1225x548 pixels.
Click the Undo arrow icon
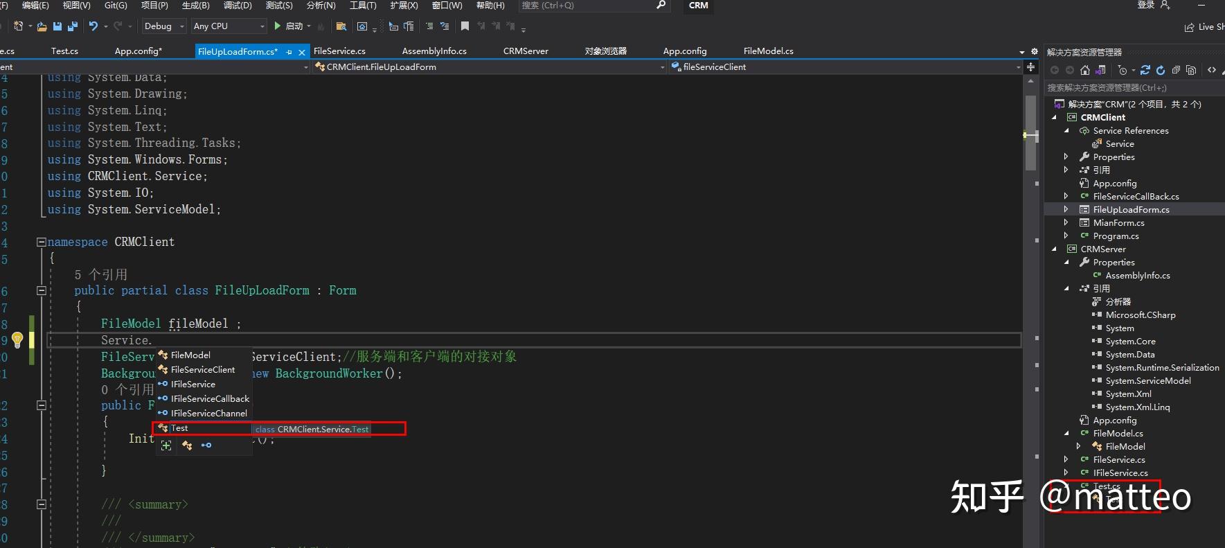tap(93, 26)
